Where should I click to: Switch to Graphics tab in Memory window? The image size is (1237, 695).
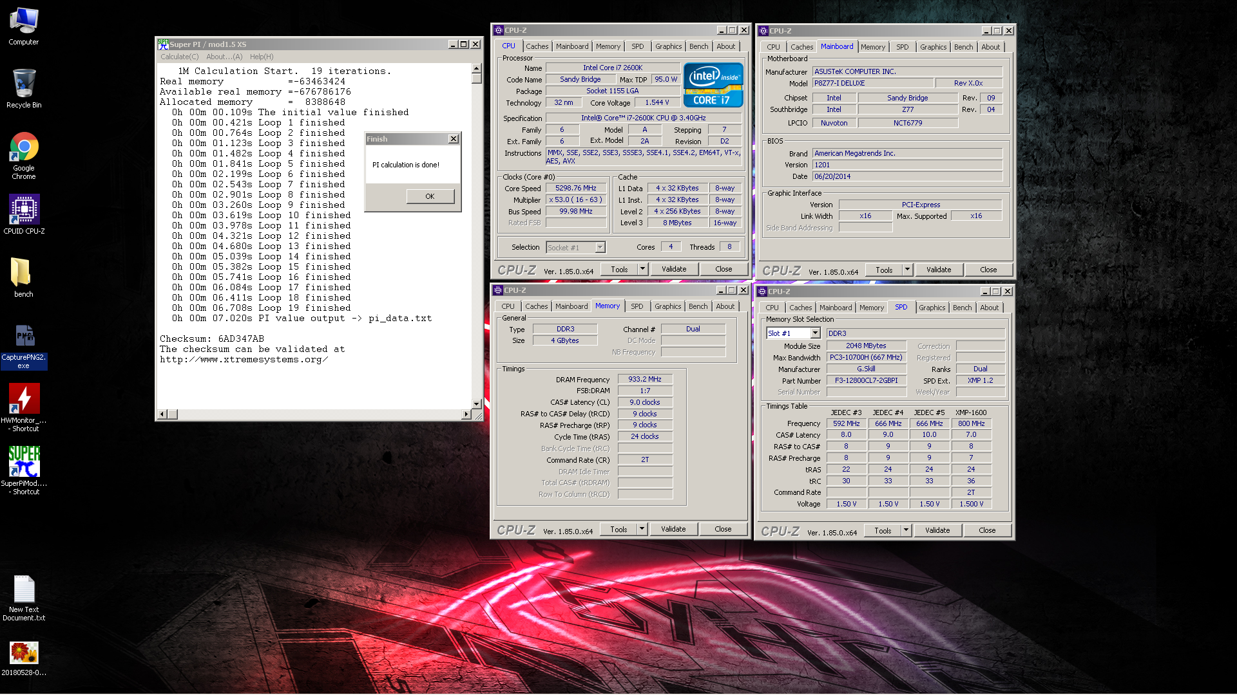(x=667, y=306)
